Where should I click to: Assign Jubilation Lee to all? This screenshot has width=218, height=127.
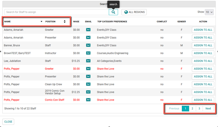pos(203,61)
